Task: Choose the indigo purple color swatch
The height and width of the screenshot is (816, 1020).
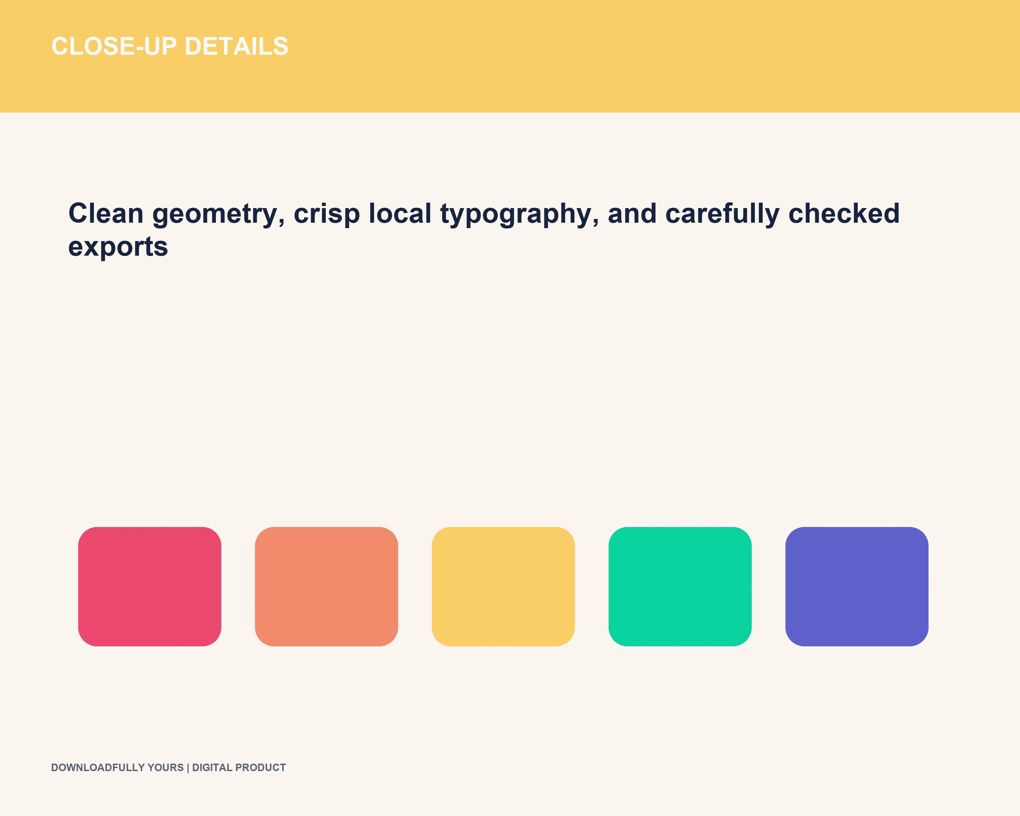Action: (857, 586)
